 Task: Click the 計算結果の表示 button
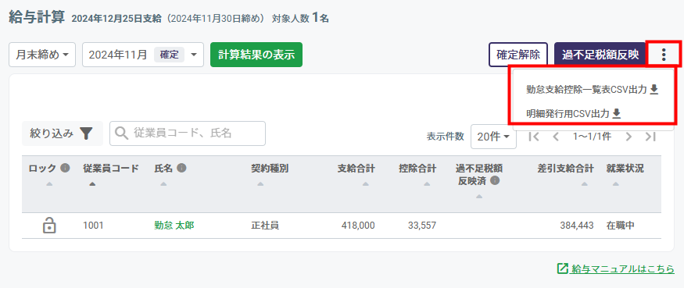pyautogui.click(x=256, y=55)
